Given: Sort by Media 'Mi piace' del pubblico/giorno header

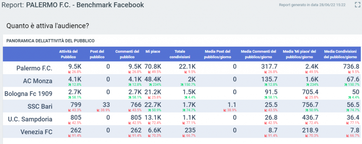Looking at the screenshot, I should pos(299,54).
